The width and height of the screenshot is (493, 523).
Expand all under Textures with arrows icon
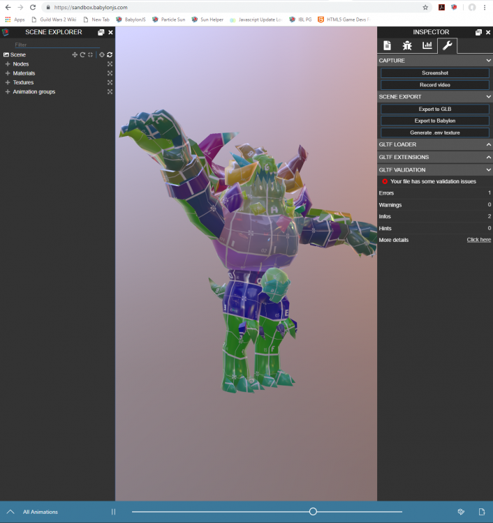click(x=110, y=82)
